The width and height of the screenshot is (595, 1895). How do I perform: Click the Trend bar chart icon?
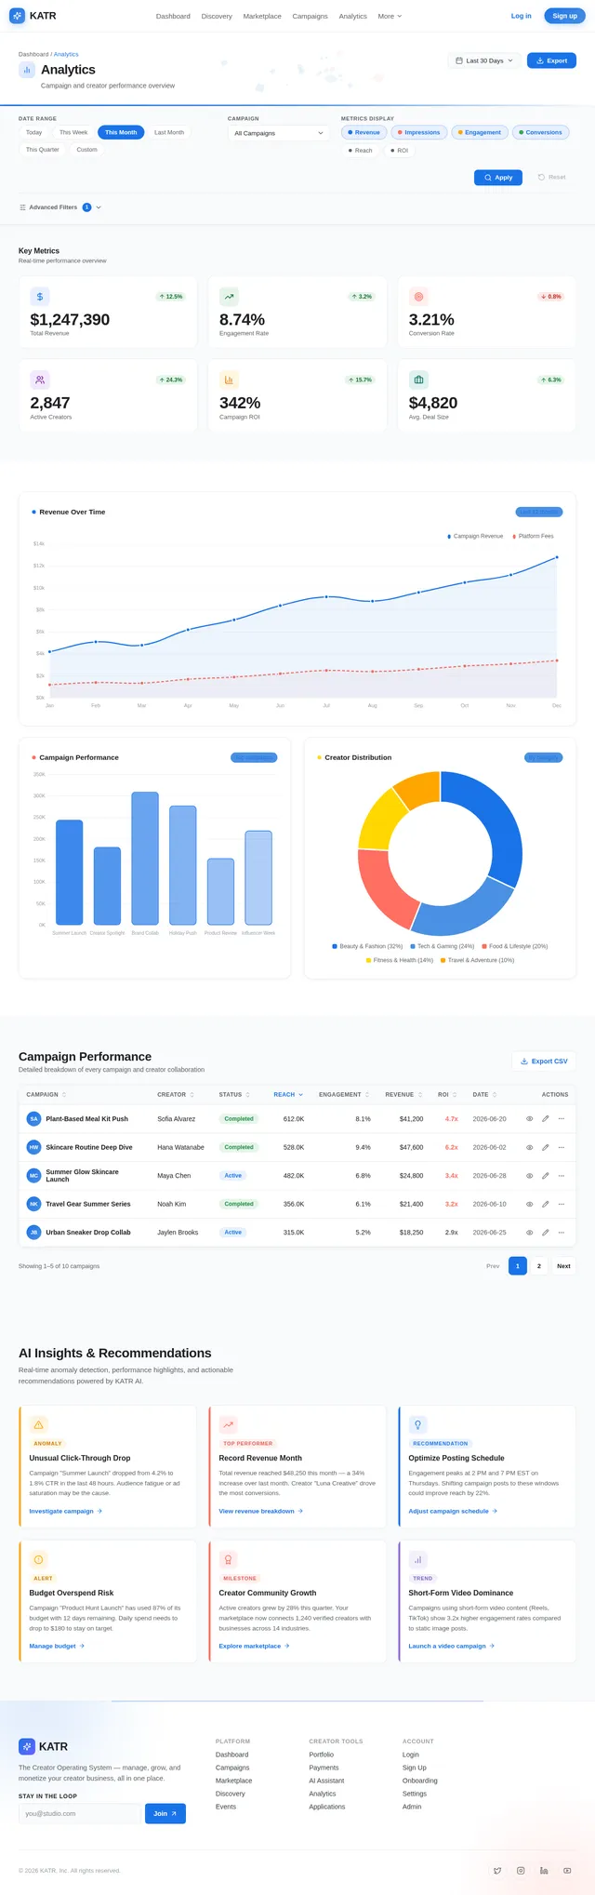418,1560
